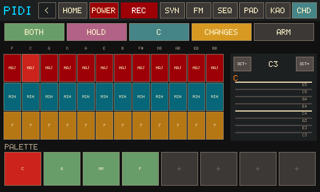Trigger the G major chord pad
Viewport: 320px width, 192px height.
click(x=49, y=68)
